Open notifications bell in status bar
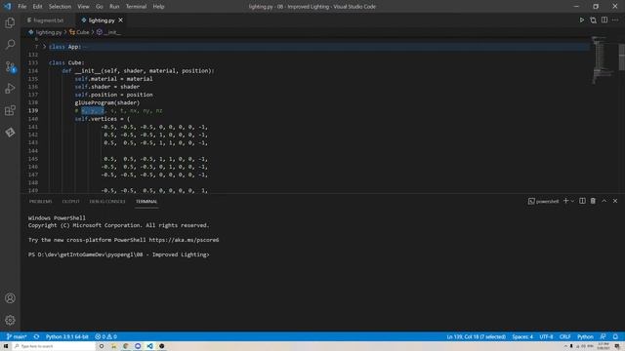 click(615, 336)
